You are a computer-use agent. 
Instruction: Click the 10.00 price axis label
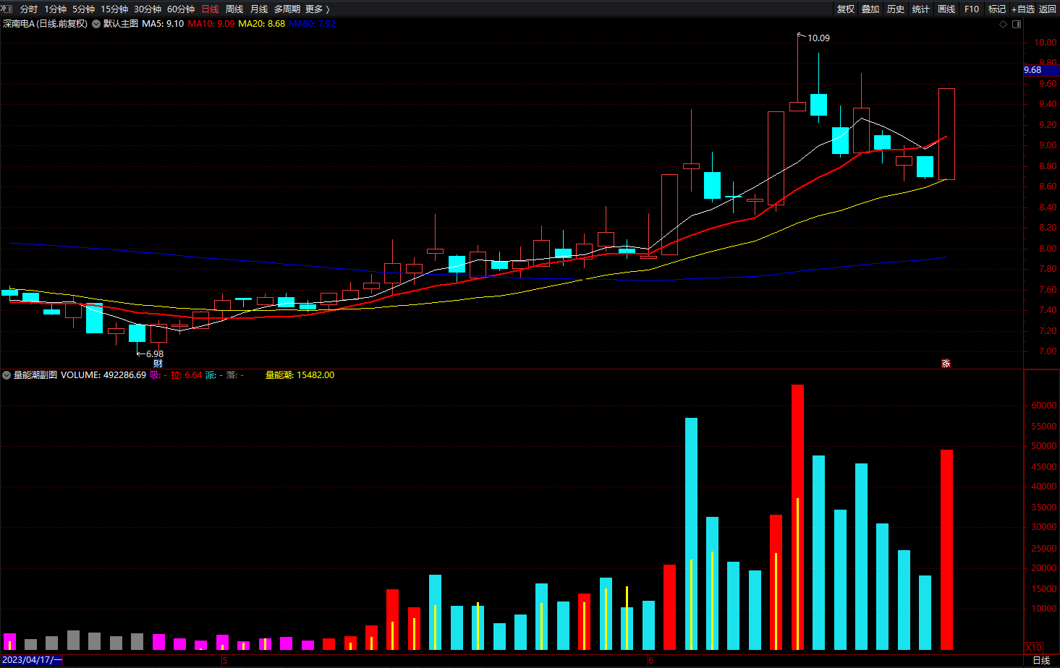tap(1045, 43)
